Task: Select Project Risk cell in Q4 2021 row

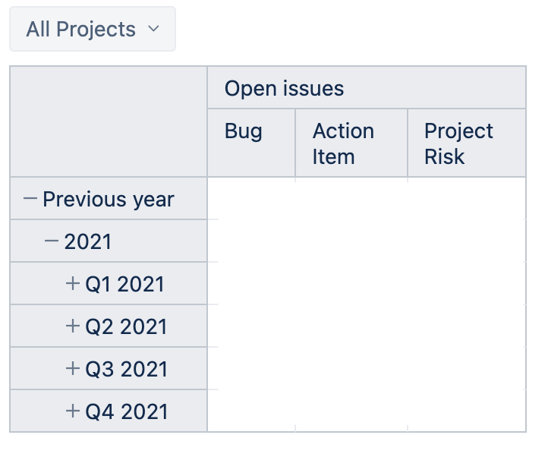Action: click(x=466, y=411)
